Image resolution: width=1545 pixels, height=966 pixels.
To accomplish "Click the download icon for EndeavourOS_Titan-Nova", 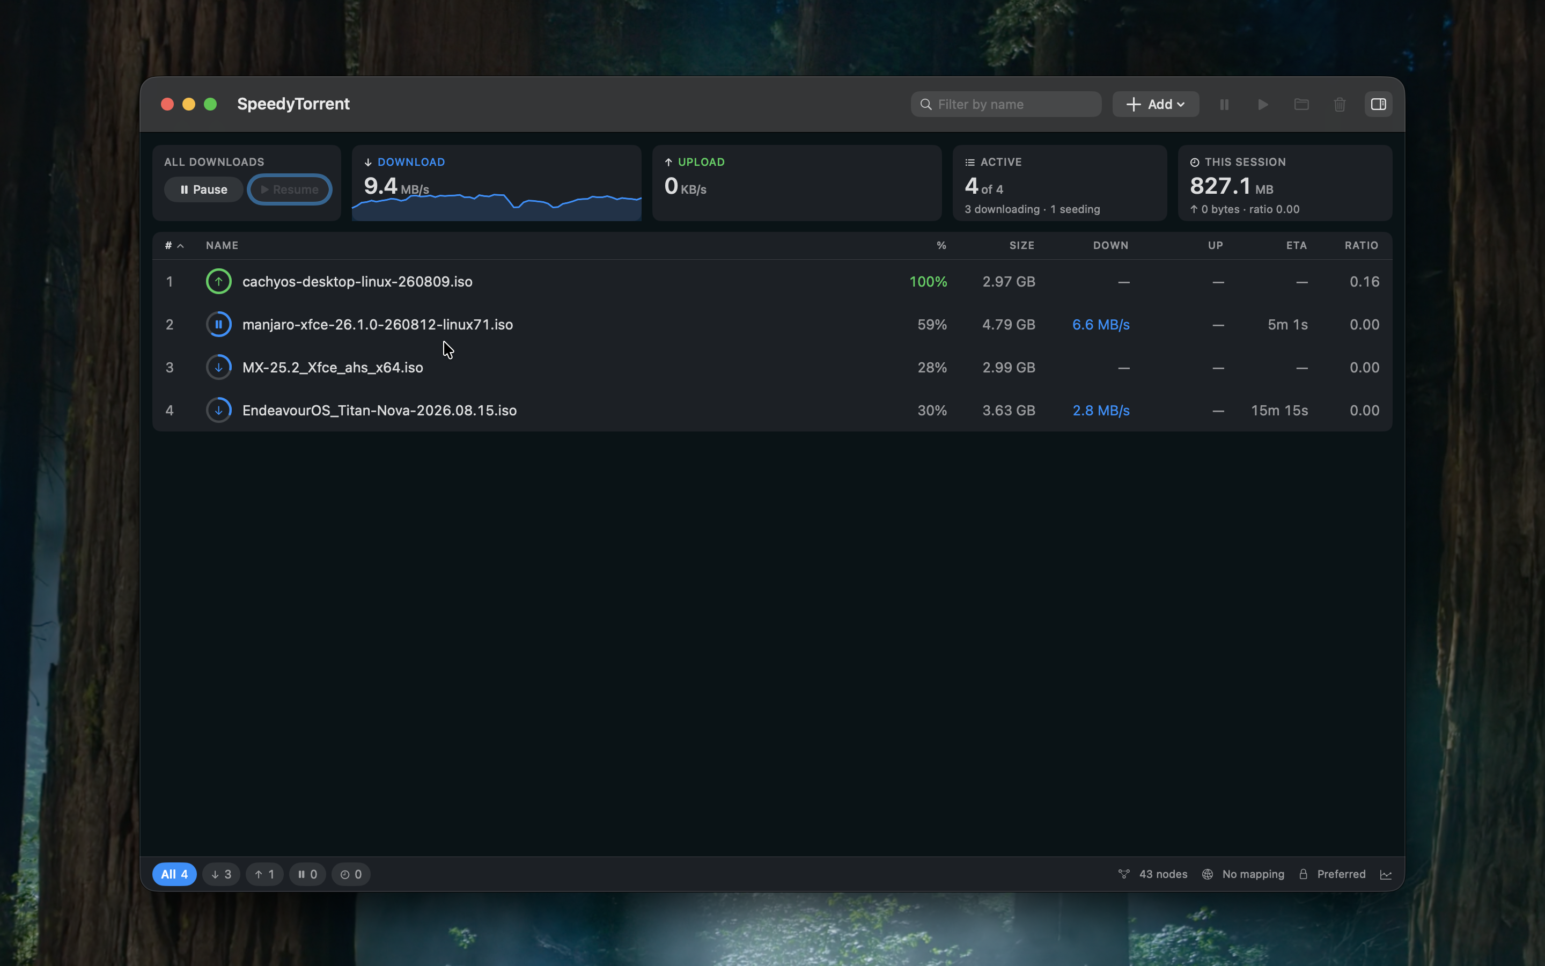I will (x=218, y=410).
